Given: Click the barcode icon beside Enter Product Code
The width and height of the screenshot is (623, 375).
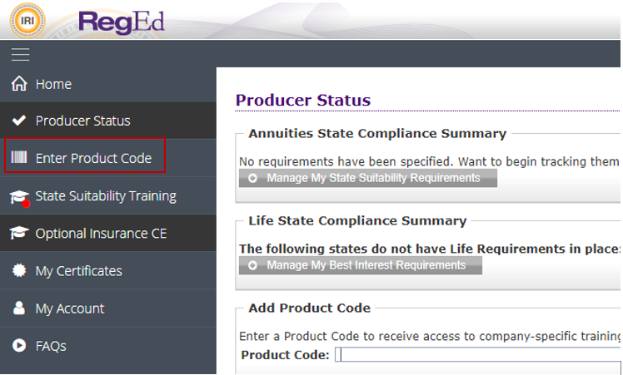Looking at the screenshot, I should (x=19, y=158).
